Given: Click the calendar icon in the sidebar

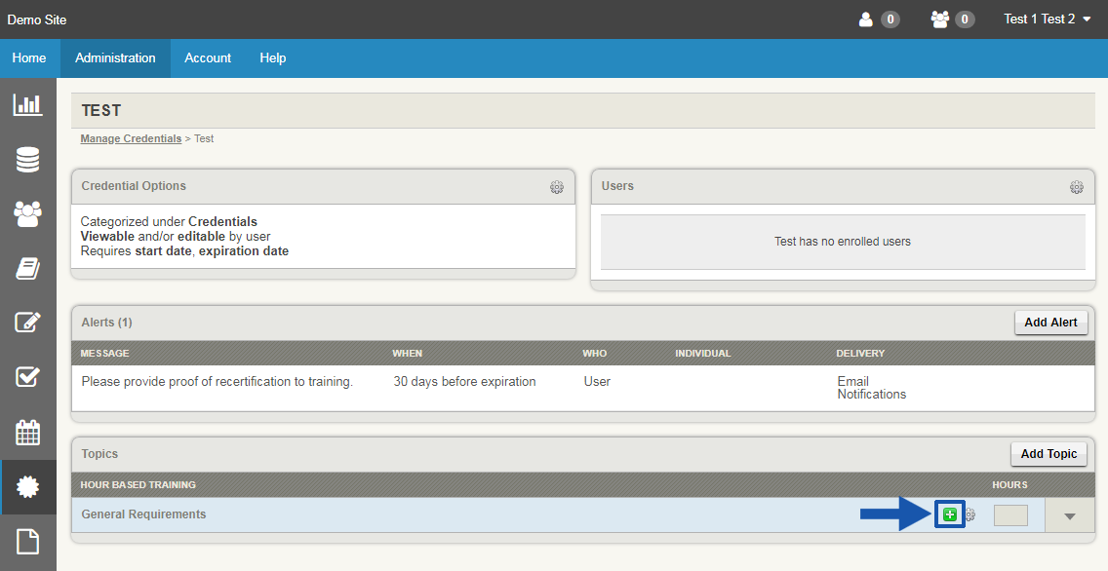Looking at the screenshot, I should 29,432.
